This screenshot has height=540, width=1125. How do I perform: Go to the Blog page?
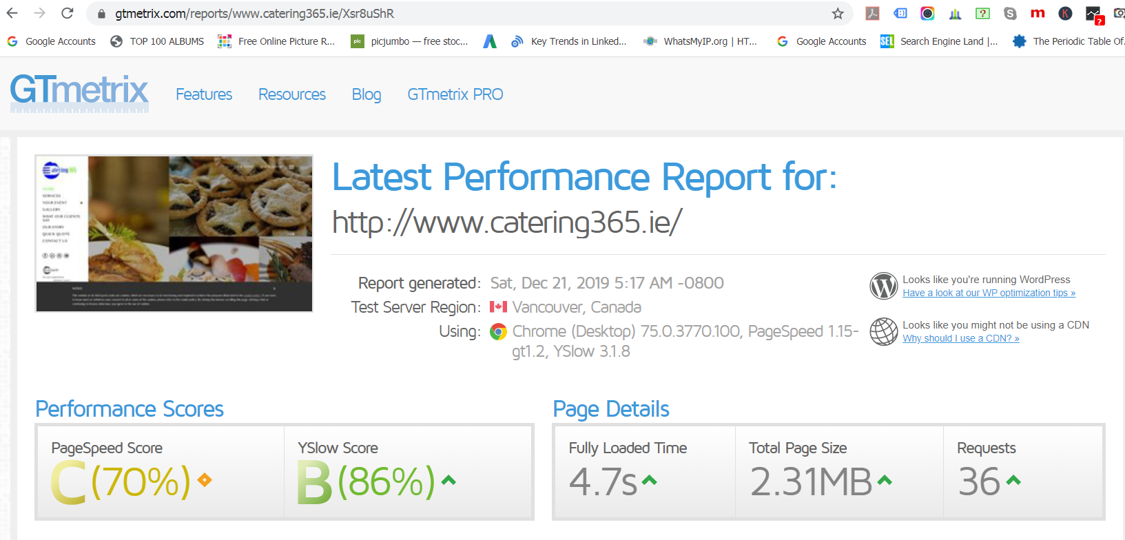point(367,94)
